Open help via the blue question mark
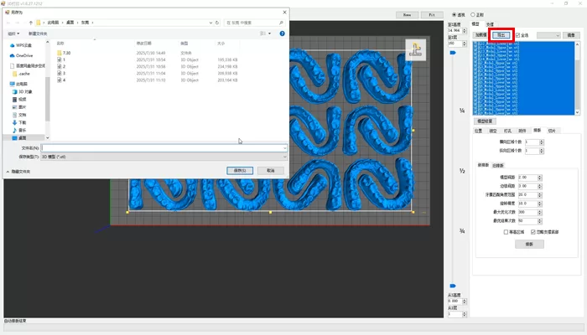 point(283,33)
